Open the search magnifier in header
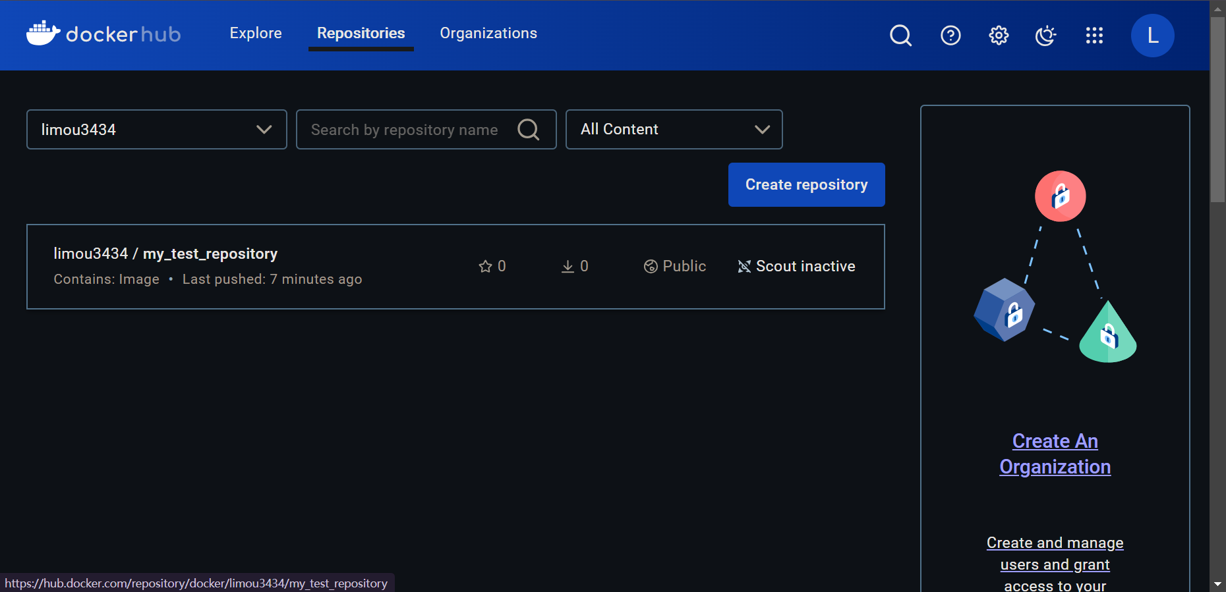 (900, 36)
